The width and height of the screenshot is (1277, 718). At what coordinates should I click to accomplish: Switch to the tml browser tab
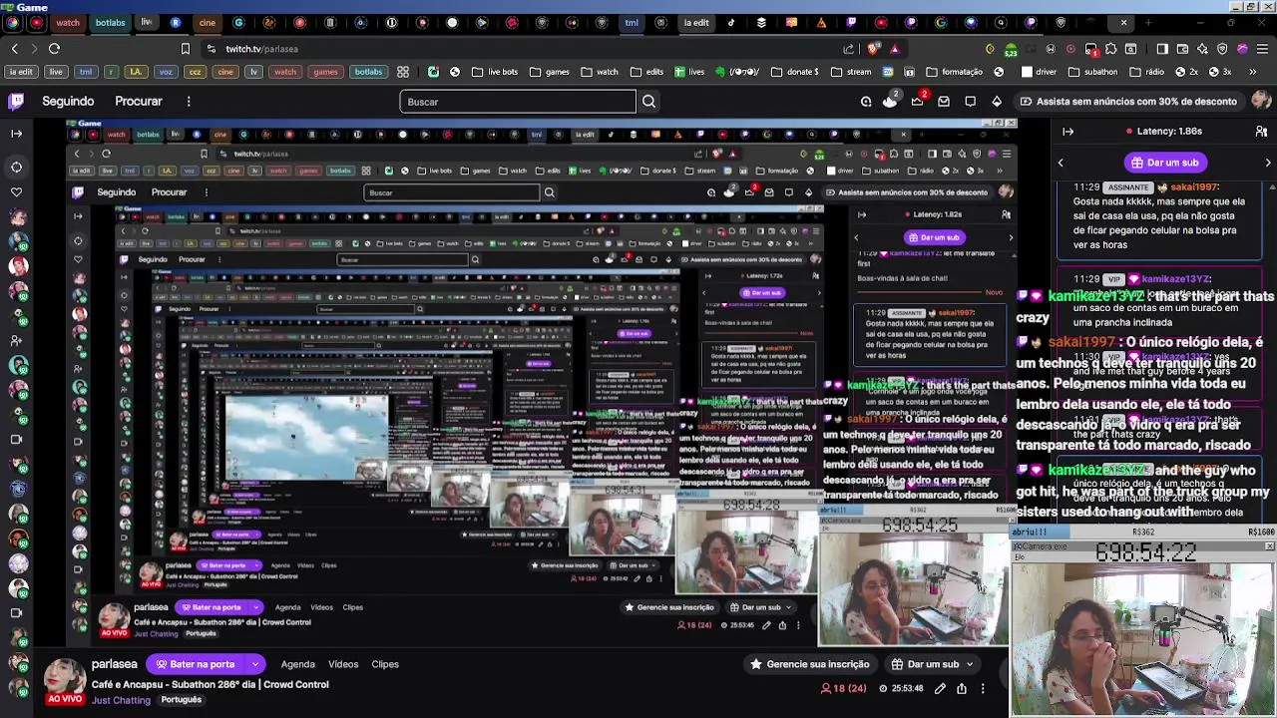tap(632, 22)
